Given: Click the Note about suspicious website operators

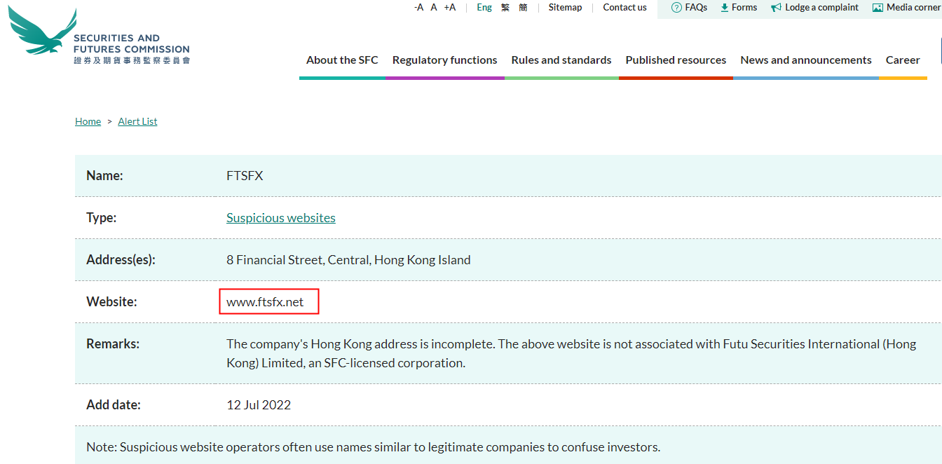Looking at the screenshot, I should [373, 447].
